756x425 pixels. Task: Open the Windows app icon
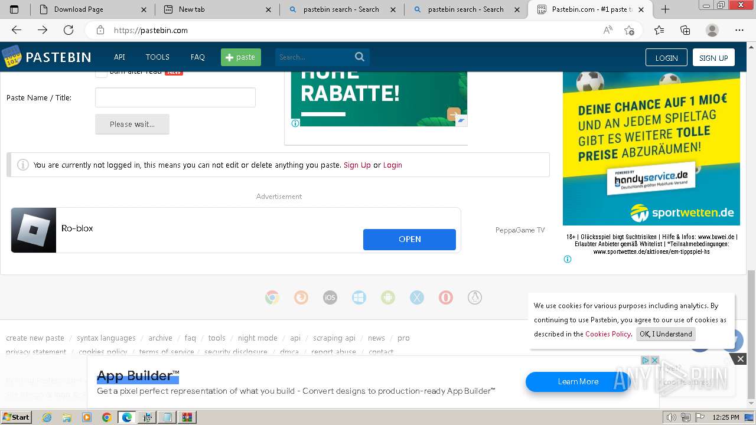point(359,297)
